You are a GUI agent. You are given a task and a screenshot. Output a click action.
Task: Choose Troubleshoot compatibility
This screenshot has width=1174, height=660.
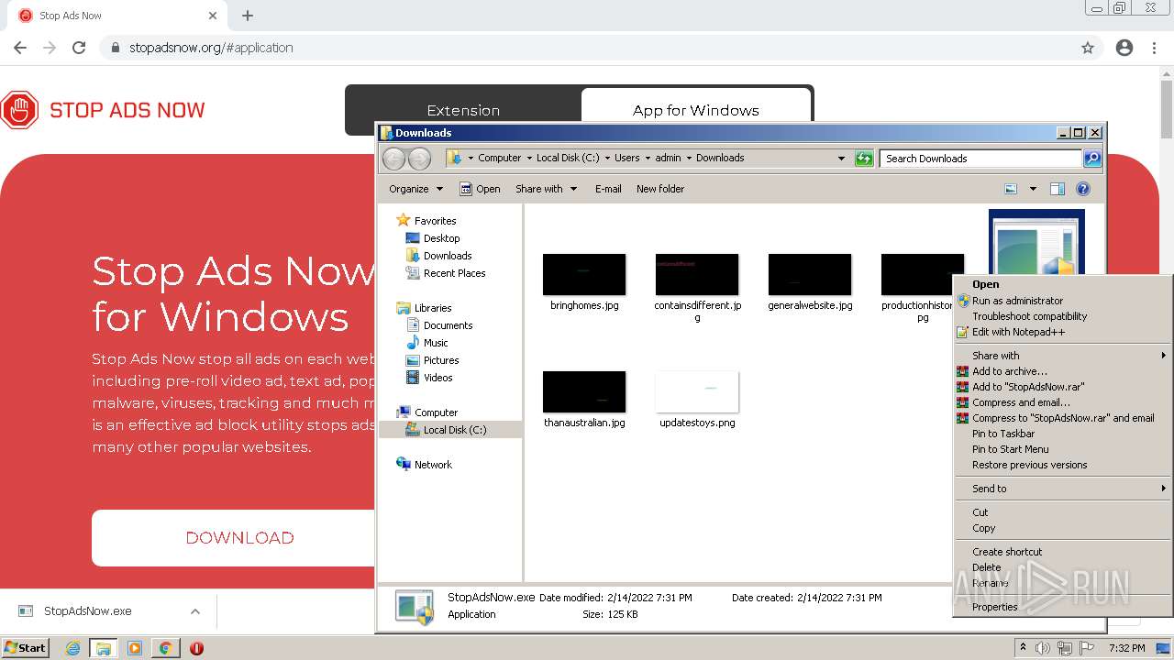pyautogui.click(x=1063, y=316)
